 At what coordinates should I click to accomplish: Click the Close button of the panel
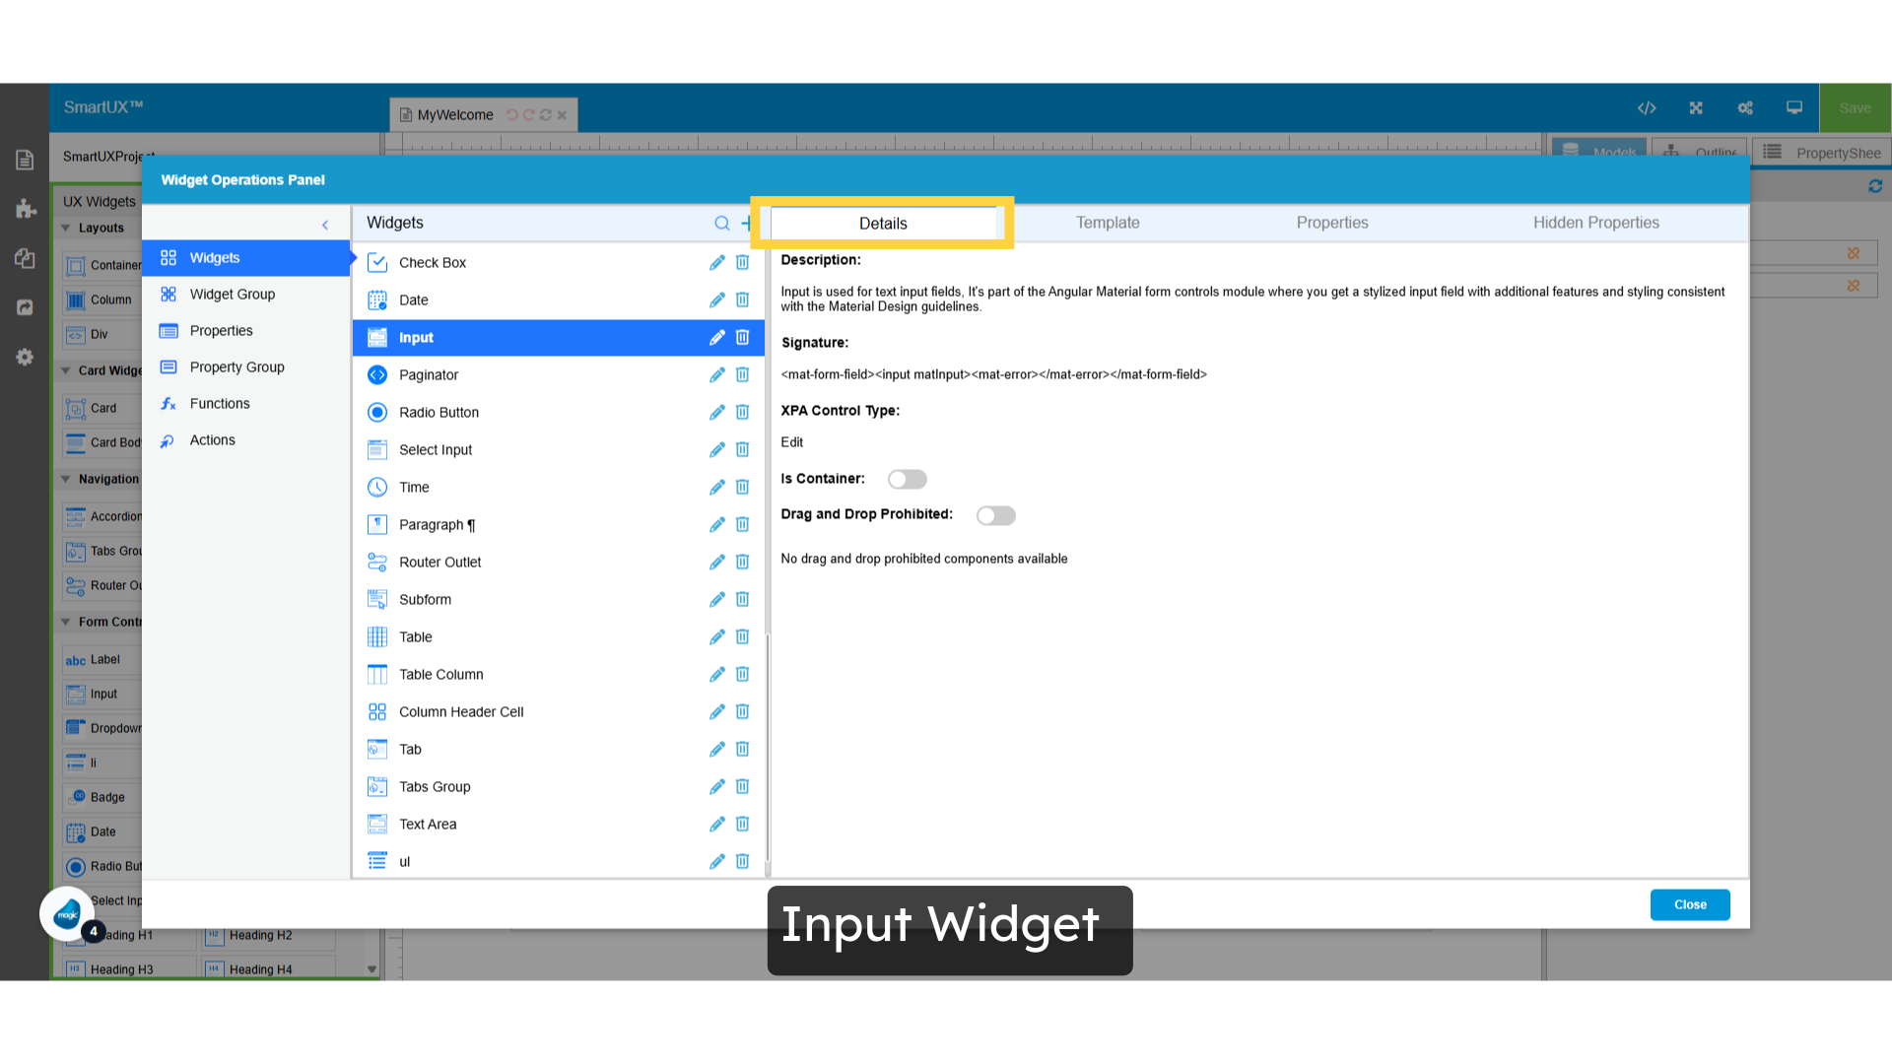pos(1689,904)
